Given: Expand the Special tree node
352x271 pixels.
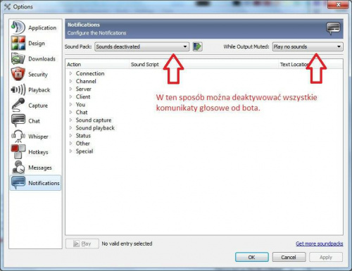Looking at the screenshot, I should (x=70, y=151).
